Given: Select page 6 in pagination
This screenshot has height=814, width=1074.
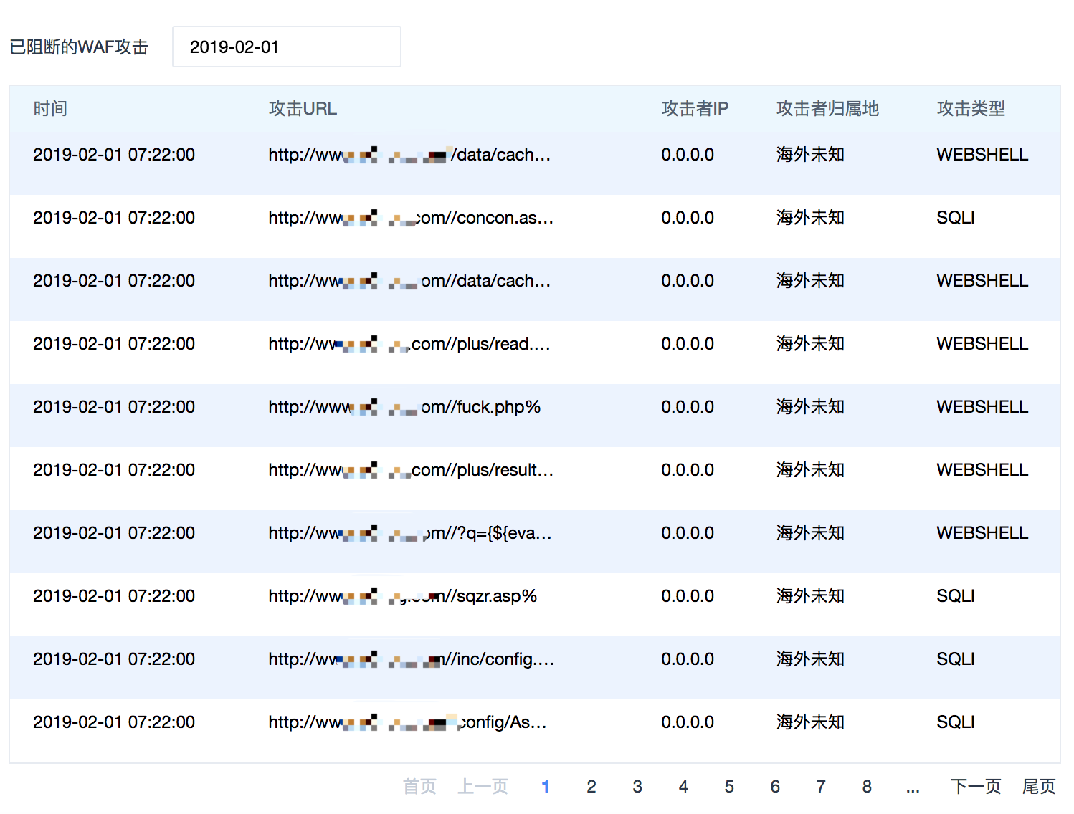Looking at the screenshot, I should pos(774,787).
